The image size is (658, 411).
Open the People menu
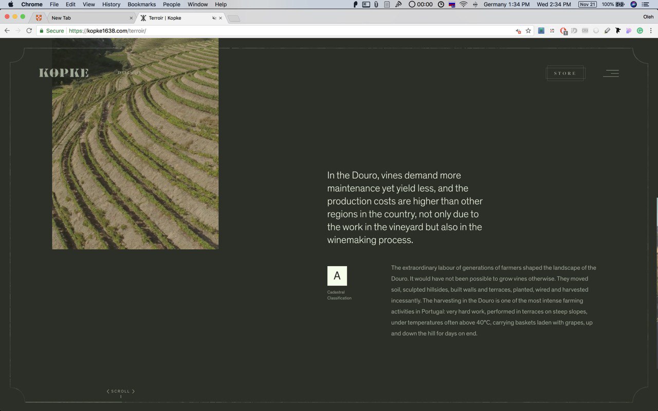click(x=172, y=5)
